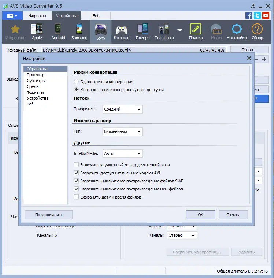
Task: Select Устройства in settings list
Action: [x=45, y=98]
